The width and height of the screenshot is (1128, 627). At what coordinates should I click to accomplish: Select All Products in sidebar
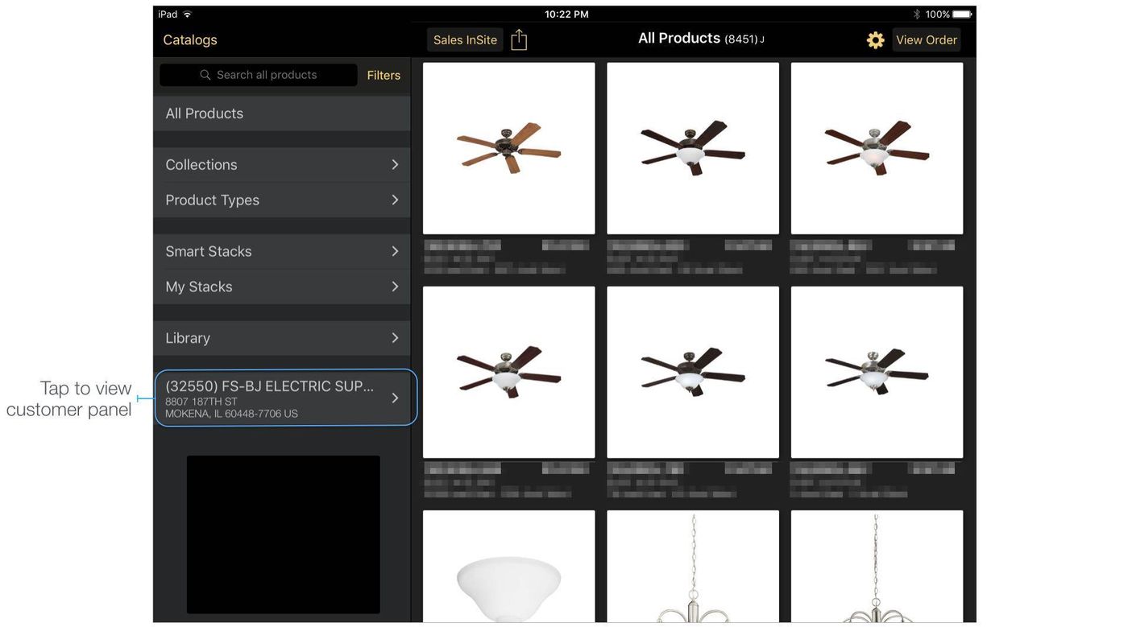pyautogui.click(x=282, y=113)
